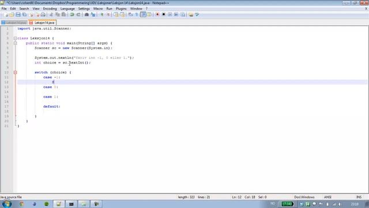Click the Redo toolbar icon
The height and width of the screenshot is (208, 369).
(x=78, y=14)
